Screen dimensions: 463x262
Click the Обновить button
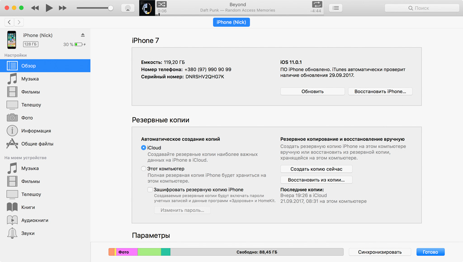(312, 91)
